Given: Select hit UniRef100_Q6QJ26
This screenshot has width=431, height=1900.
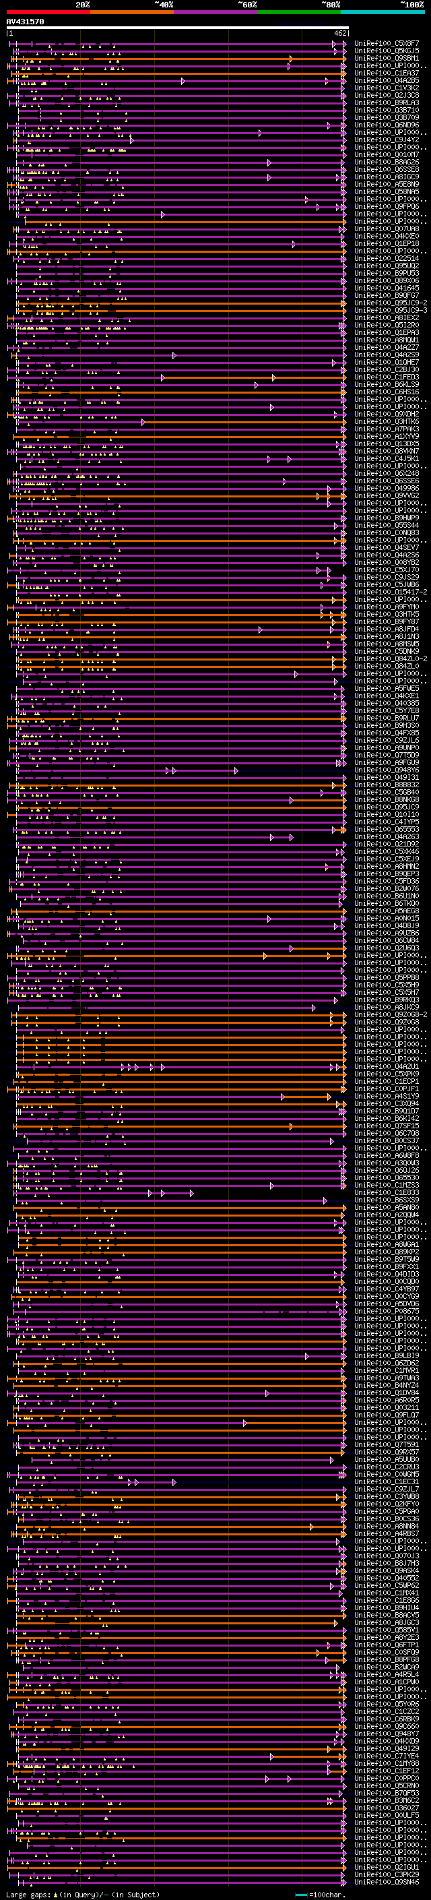Looking at the screenshot, I should pyautogui.click(x=387, y=1170).
